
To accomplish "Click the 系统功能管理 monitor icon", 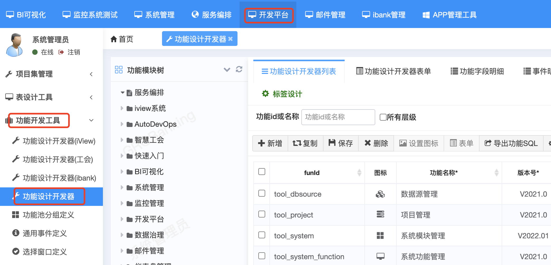I will coord(380,256).
